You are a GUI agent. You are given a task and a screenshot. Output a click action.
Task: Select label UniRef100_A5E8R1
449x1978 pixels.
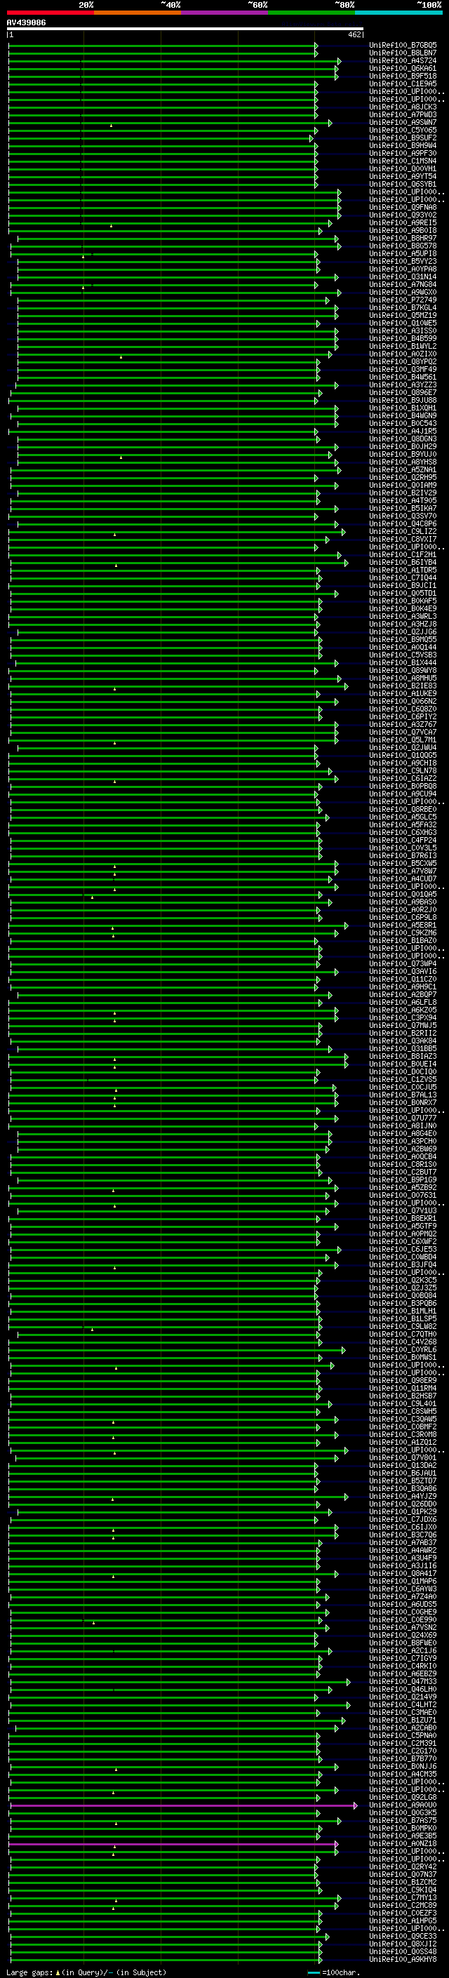click(x=403, y=925)
